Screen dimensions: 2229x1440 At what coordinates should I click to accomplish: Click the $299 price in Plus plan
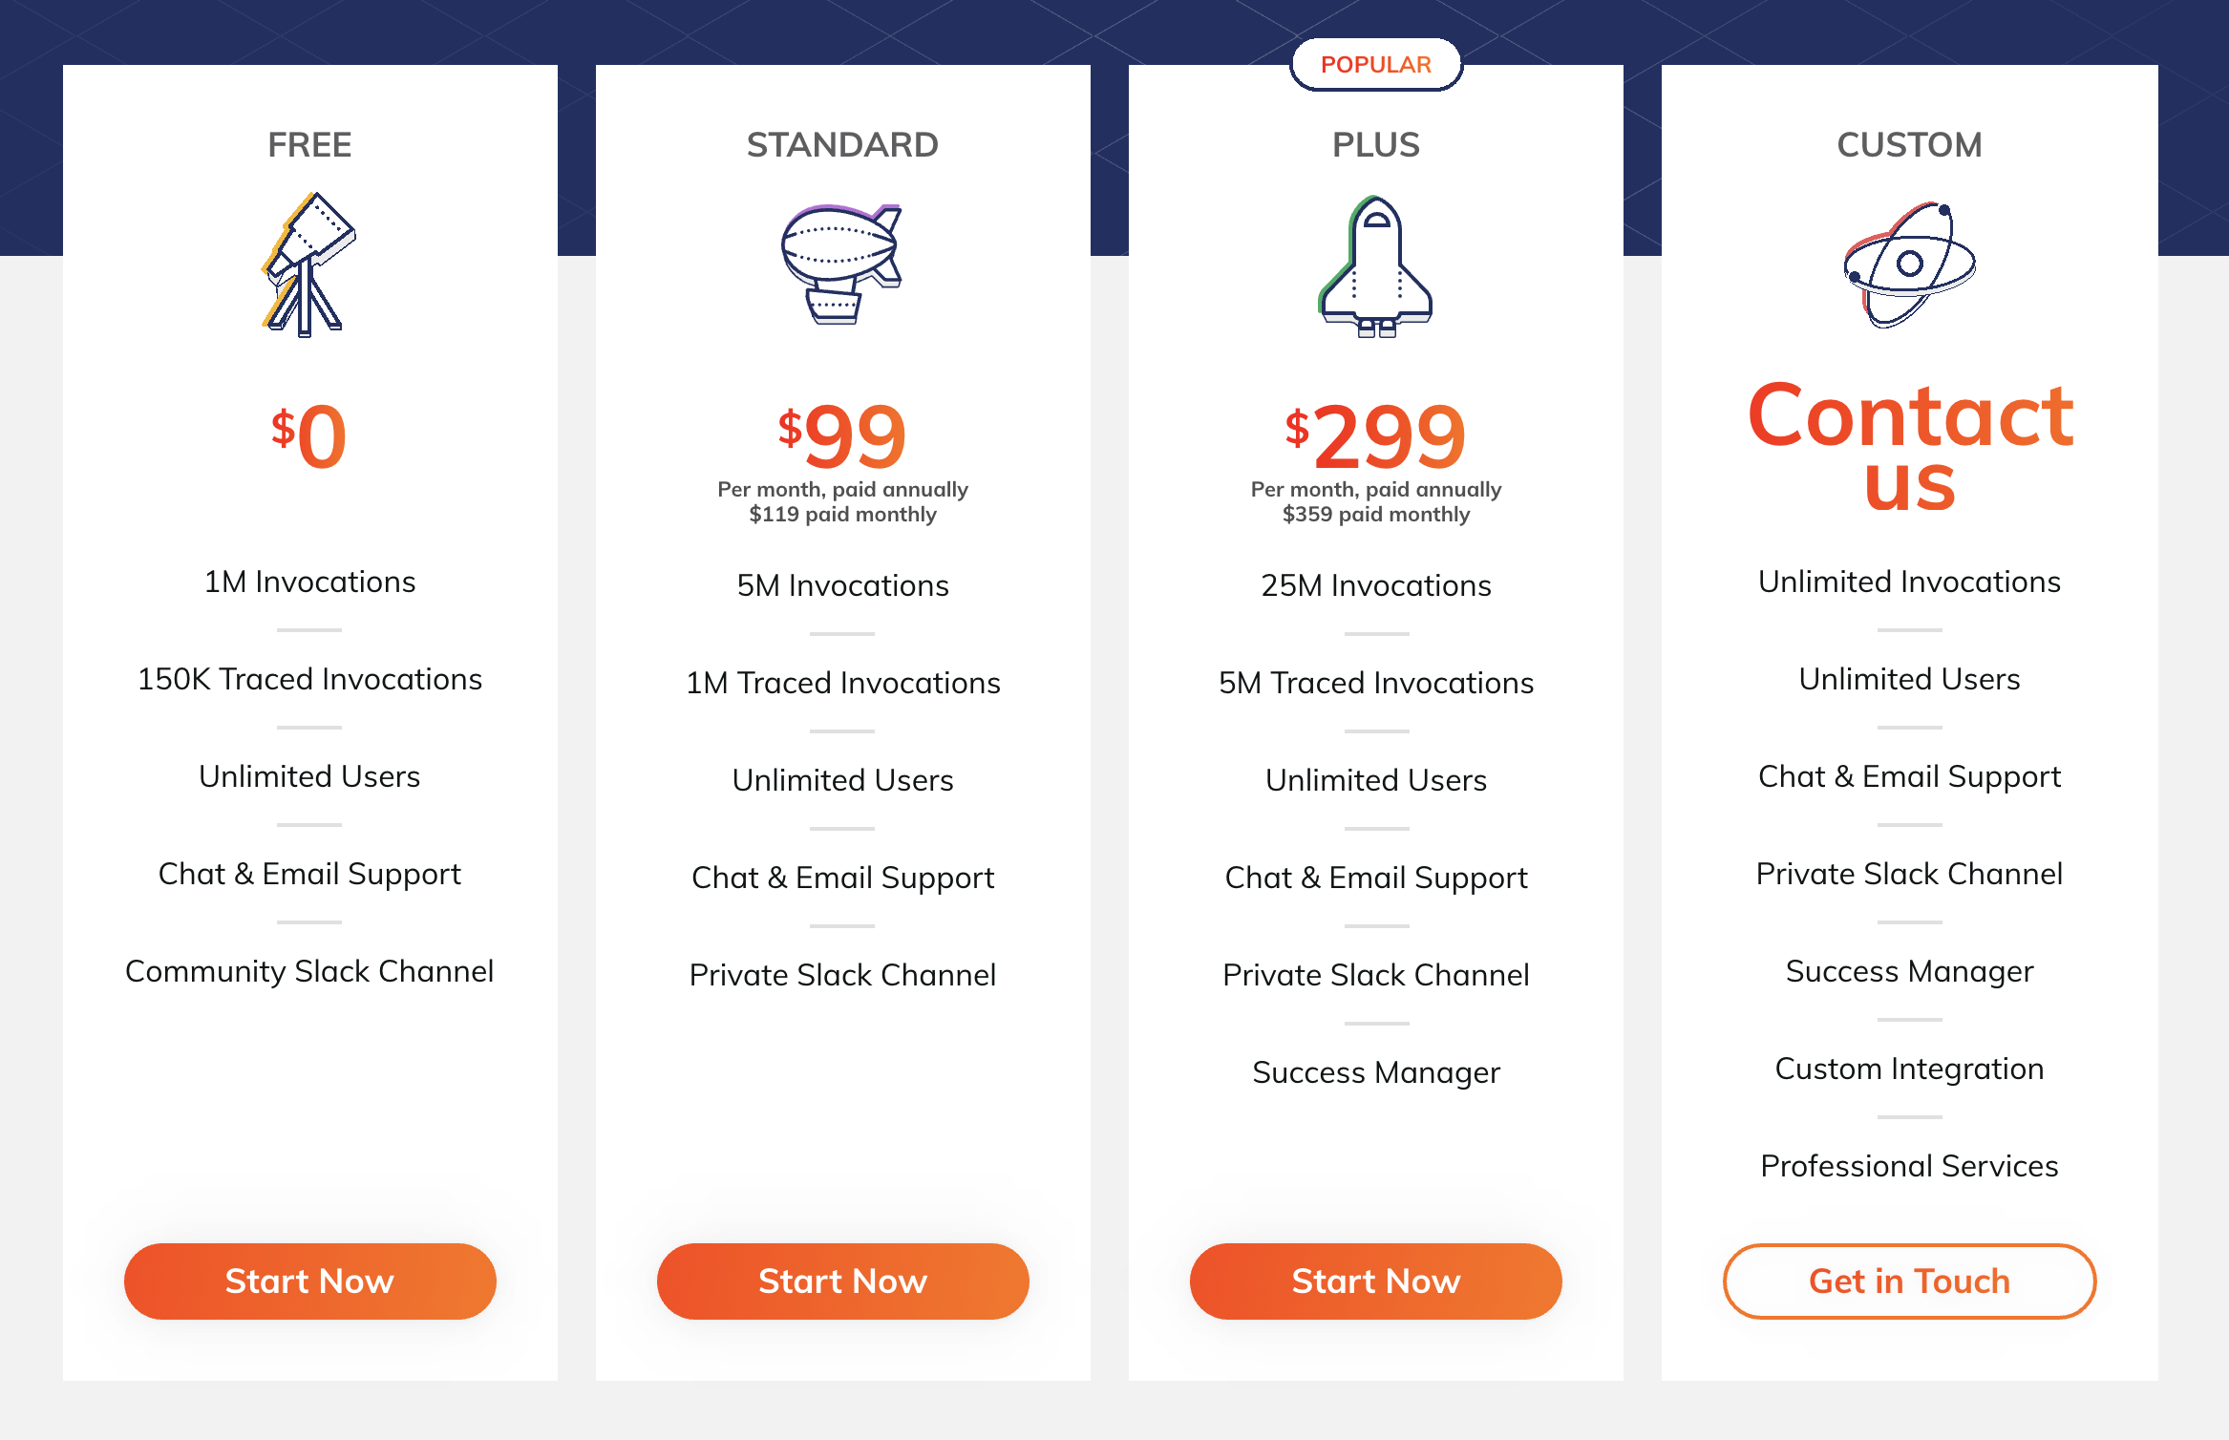click(x=1375, y=436)
